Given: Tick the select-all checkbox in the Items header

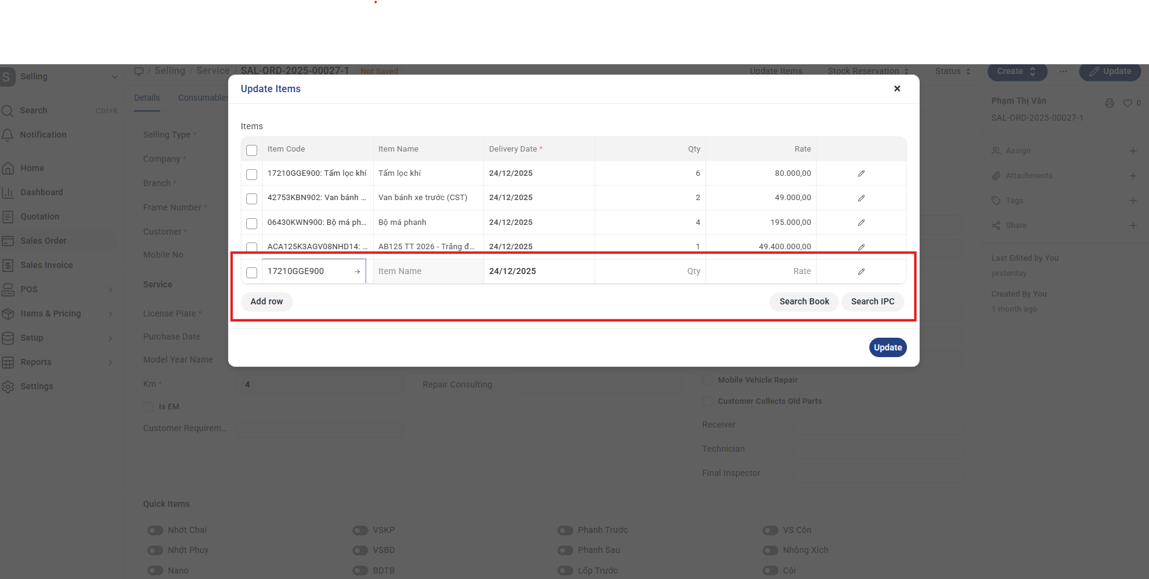Looking at the screenshot, I should pos(252,150).
